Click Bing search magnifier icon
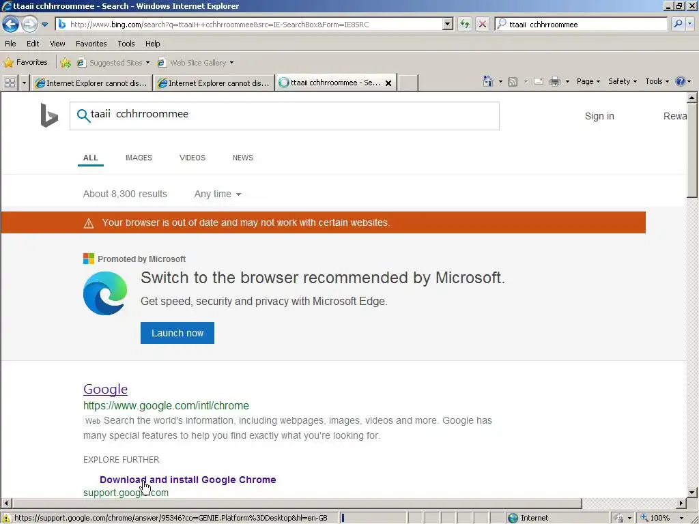The width and height of the screenshot is (699, 524). (x=83, y=115)
